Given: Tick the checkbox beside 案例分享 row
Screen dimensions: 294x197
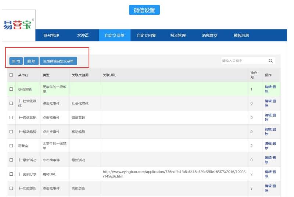Looking at the screenshot, I should coord(11,174).
